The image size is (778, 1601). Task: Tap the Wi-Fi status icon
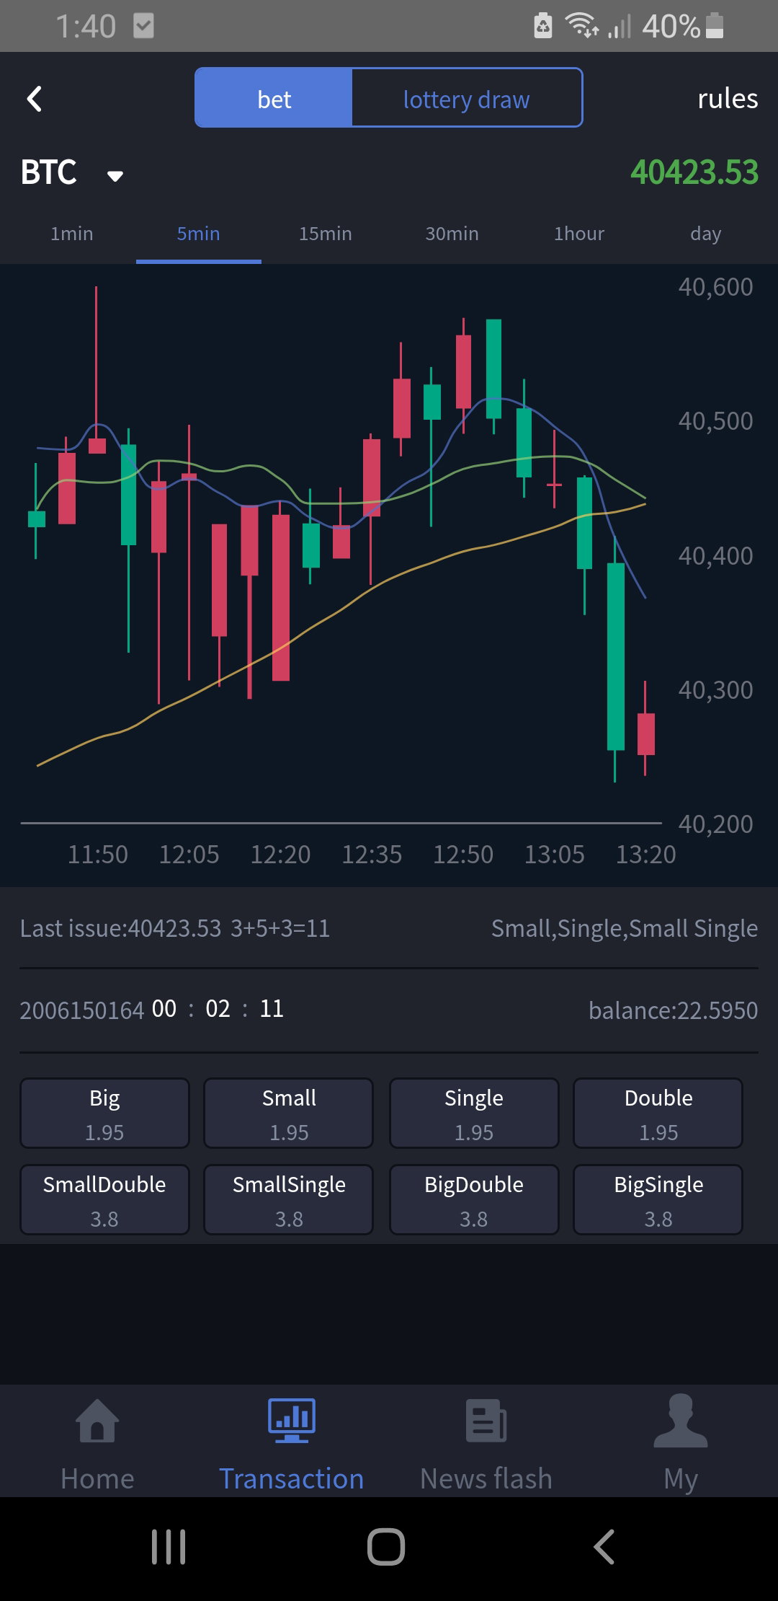(x=582, y=25)
